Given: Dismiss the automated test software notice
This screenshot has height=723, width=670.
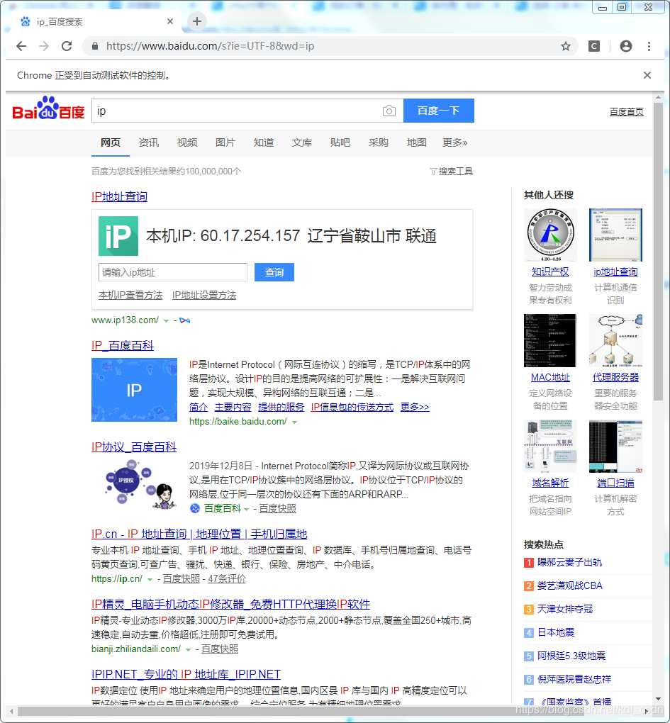Looking at the screenshot, I should tap(647, 75).
